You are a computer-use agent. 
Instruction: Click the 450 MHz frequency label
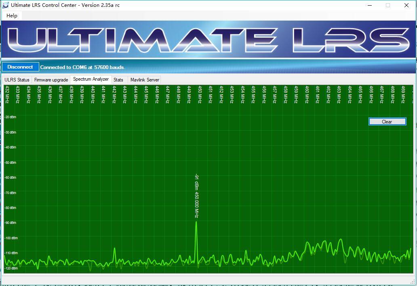coord(200,94)
